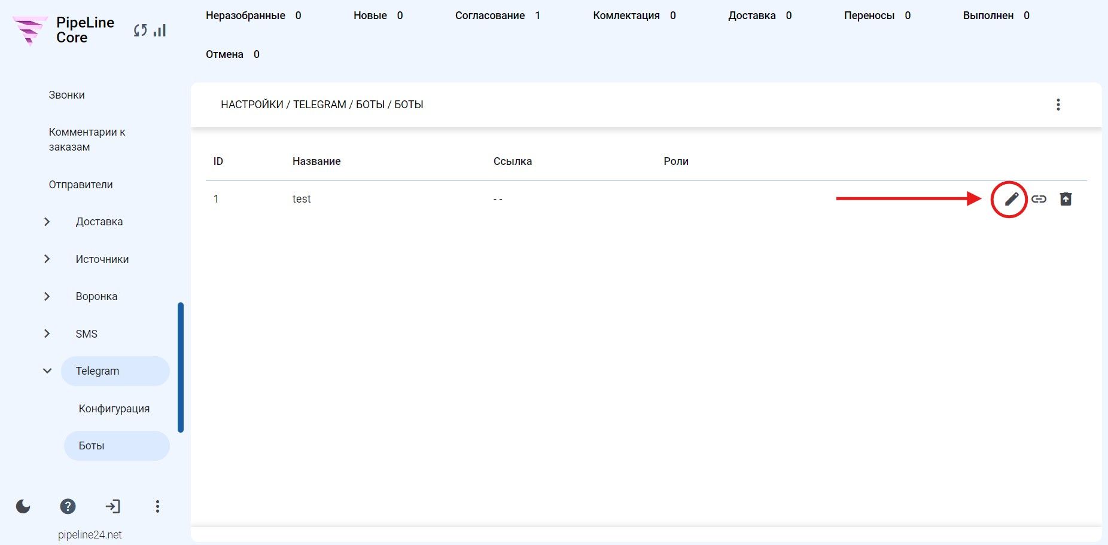Click the Название column header
The image size is (1108, 545).
click(x=316, y=161)
